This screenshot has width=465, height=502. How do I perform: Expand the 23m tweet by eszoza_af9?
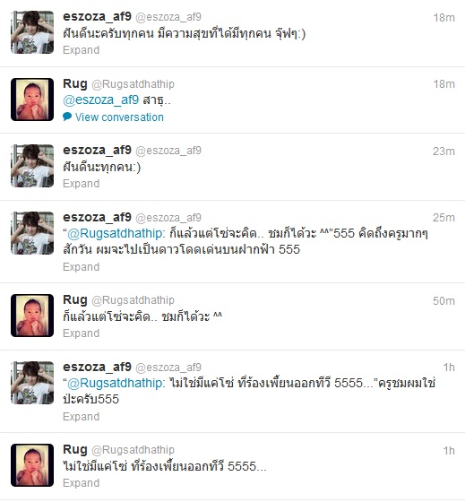pyautogui.click(x=81, y=184)
